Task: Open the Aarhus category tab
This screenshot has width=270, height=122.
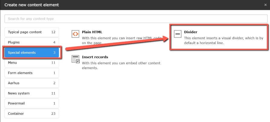Action: (x=32, y=83)
